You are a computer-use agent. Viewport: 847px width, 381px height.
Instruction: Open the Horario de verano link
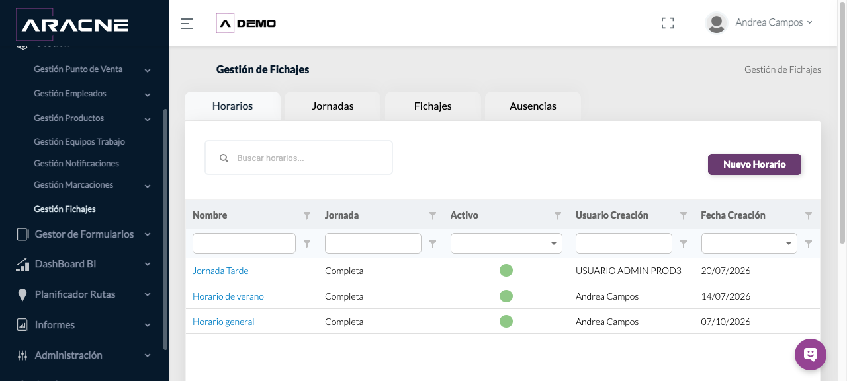(x=228, y=296)
